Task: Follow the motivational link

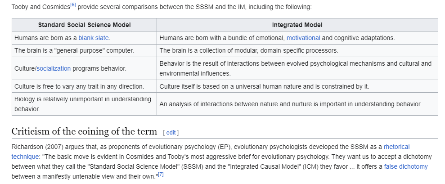Action: click(x=303, y=38)
